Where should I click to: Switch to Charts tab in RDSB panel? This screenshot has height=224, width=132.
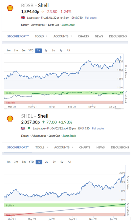coord(83,36)
